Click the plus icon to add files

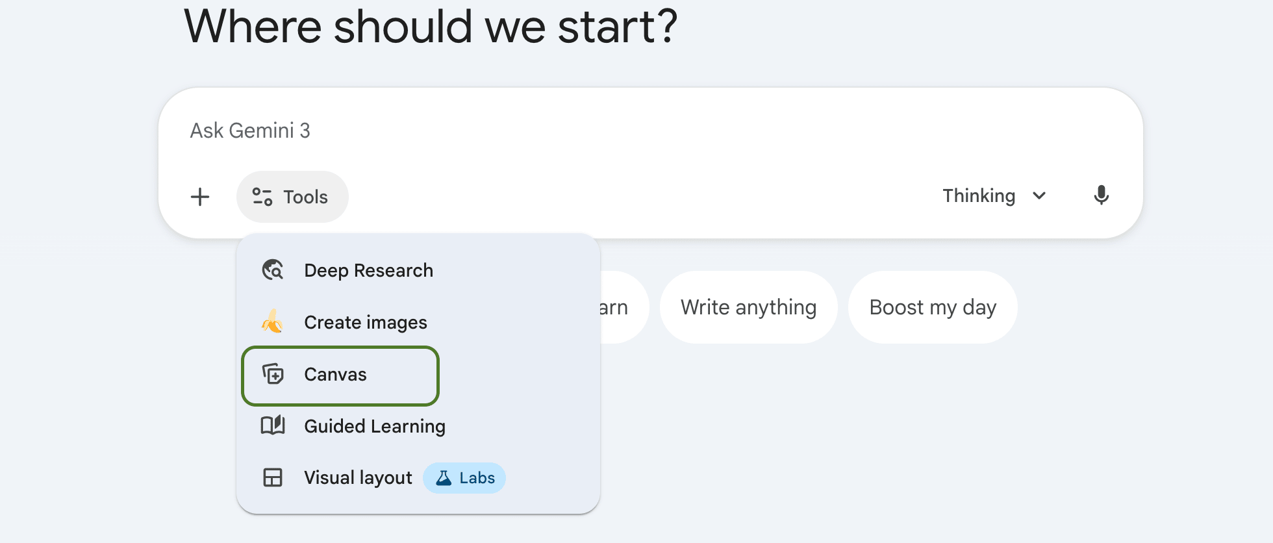200,197
